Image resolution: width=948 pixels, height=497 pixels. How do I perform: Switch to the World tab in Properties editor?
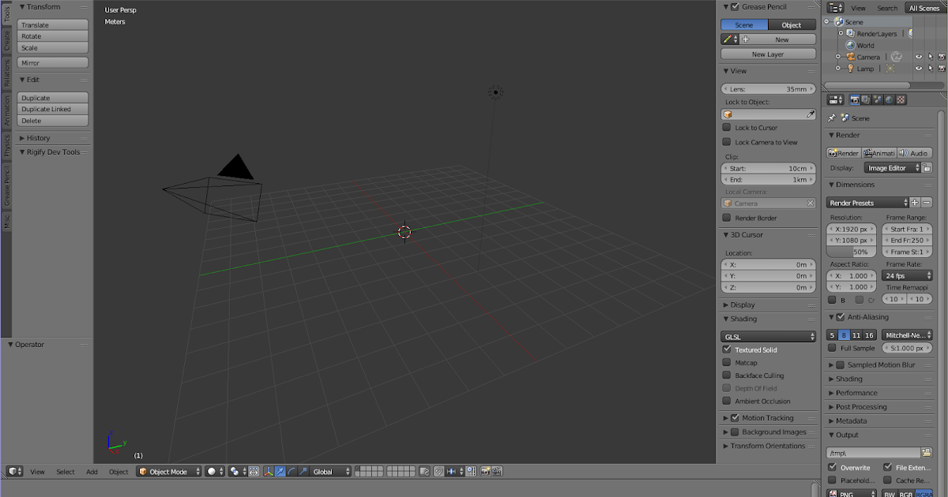pos(889,99)
